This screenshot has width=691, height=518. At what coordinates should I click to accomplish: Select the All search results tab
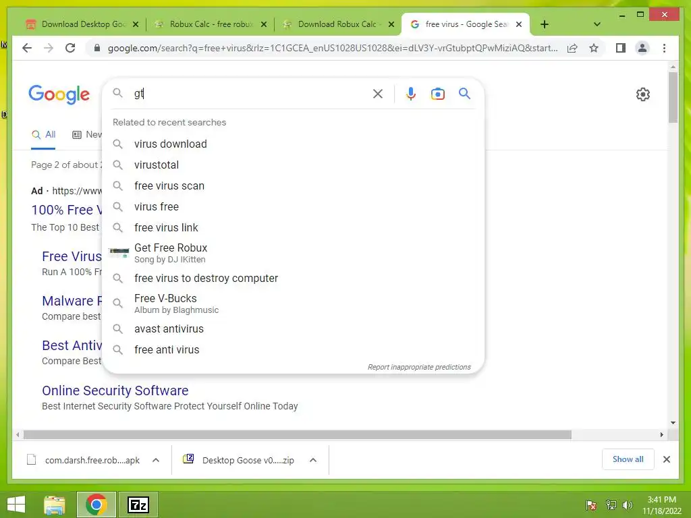[43, 134]
